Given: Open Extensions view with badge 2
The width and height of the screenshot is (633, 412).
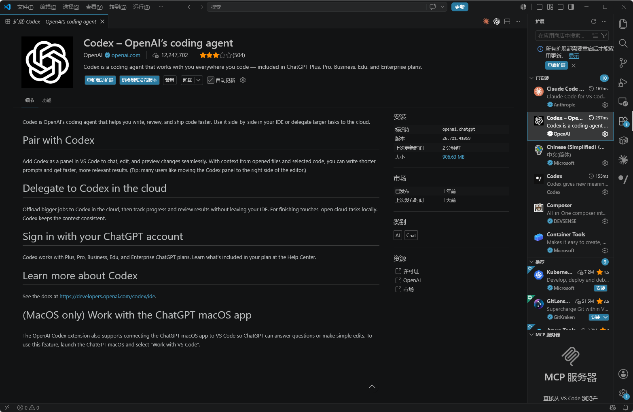Looking at the screenshot, I should click(623, 121).
